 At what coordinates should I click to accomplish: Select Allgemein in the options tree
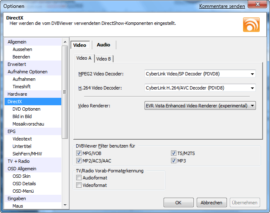(x=33, y=42)
